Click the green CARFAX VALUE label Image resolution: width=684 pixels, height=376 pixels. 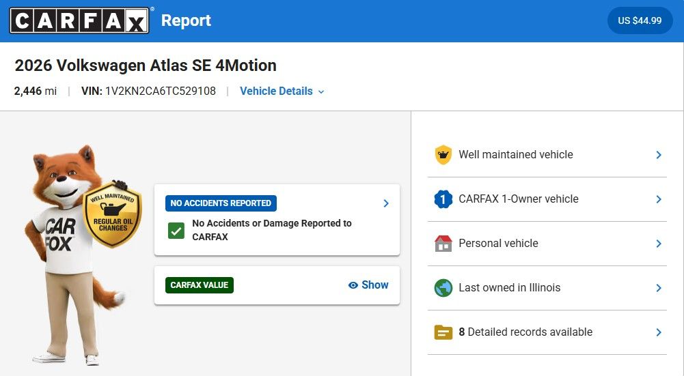200,285
